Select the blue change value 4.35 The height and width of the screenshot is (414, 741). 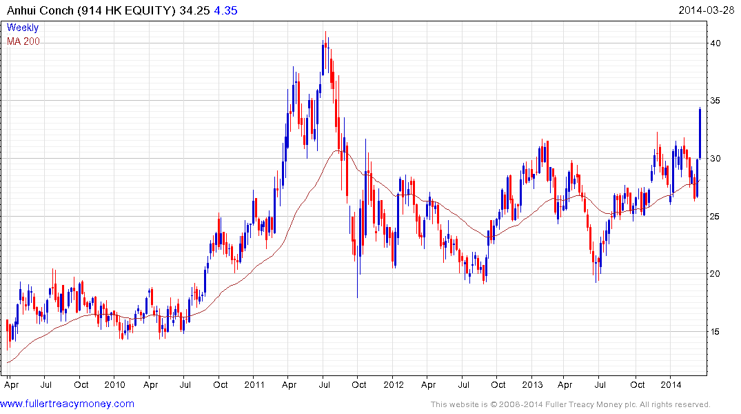[225, 10]
